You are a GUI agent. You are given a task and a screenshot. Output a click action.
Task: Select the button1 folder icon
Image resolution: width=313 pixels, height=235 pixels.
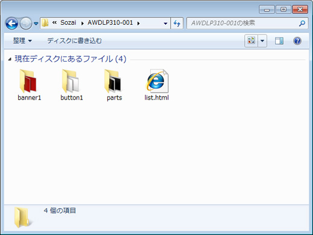71,81
